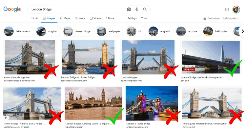This screenshot has width=246, height=130.
Task: Open the account profile avatar
Action: tap(236, 9)
